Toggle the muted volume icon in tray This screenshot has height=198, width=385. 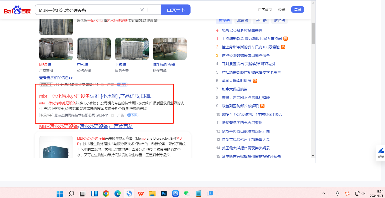(x=364, y=194)
